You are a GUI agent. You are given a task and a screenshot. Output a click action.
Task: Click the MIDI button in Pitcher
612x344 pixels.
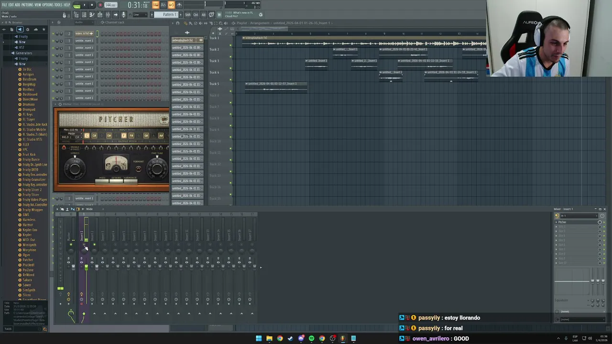coord(102,181)
